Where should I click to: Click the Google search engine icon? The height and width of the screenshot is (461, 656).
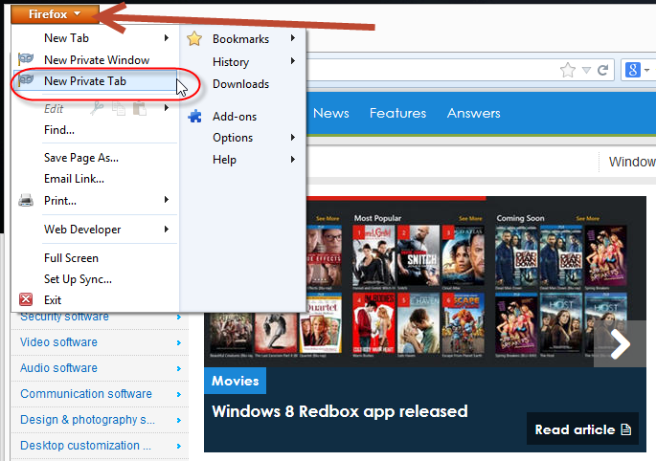(x=633, y=70)
